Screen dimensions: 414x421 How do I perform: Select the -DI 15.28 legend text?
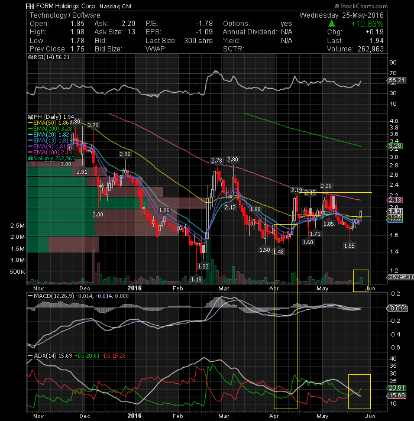(114, 356)
